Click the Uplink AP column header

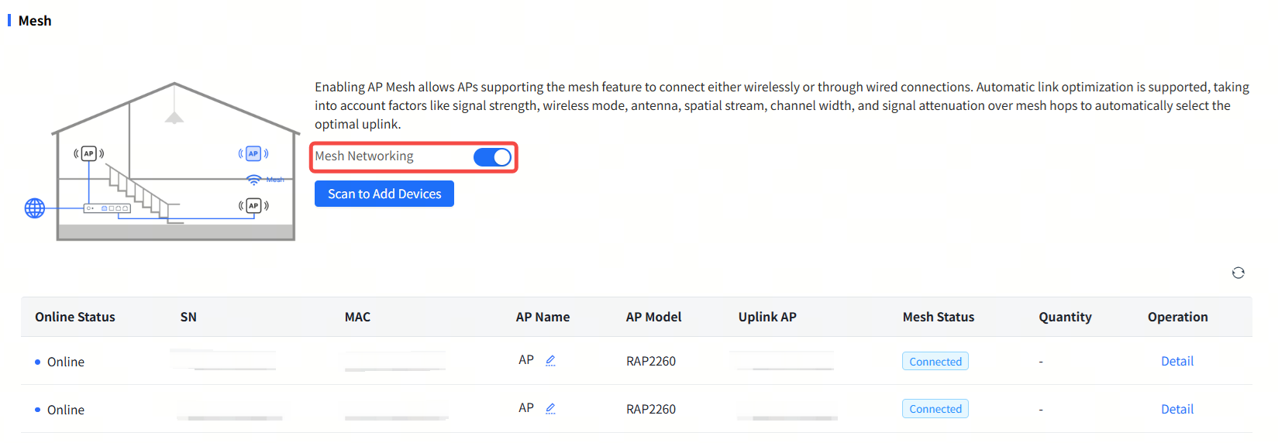tap(767, 317)
